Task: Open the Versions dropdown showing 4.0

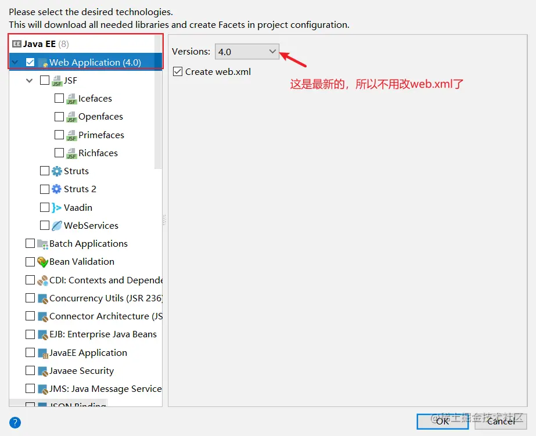Action: (x=247, y=52)
